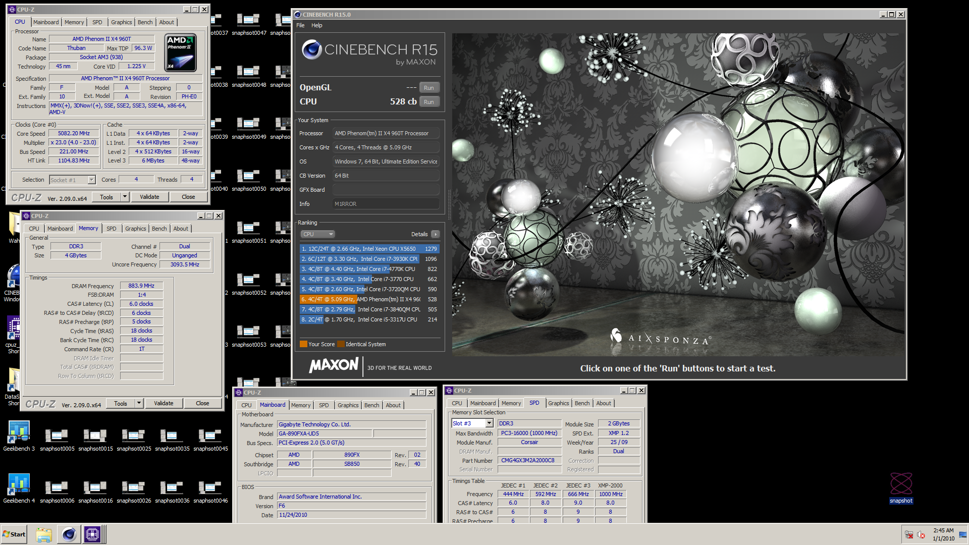
Task: Click Validate in the Memory CPU-Z window
Action: [164, 403]
